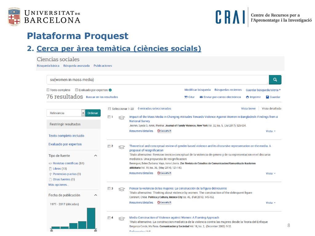
Task: Click the Imprimir printer icon
Action: pyautogui.click(x=247, y=97)
